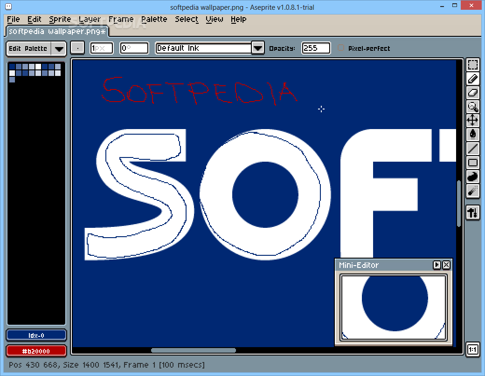Screen dimensions: 485x376
Task: Click the 1:1 zoom icon
Action: (x=472, y=349)
